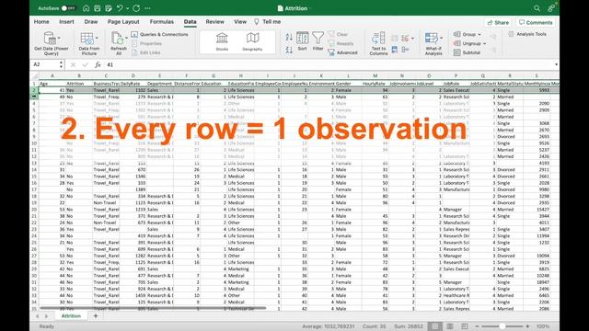Click the Name Box showing A2
Image resolution: width=589 pixels, height=331 pixels.
coord(46,64)
